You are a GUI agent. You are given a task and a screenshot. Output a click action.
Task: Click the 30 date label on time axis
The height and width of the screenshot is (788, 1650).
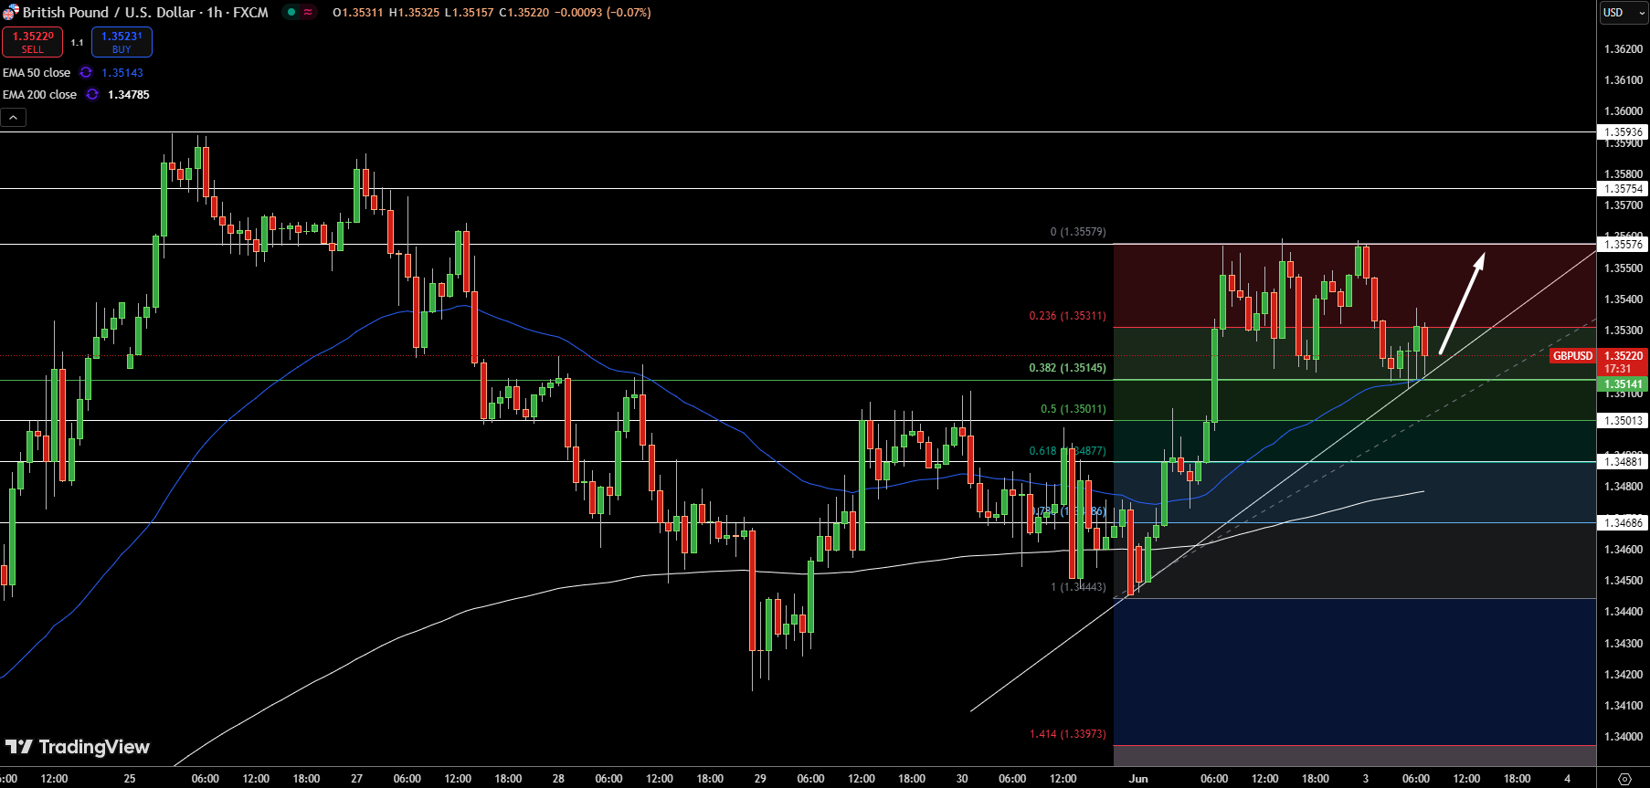pos(962,779)
